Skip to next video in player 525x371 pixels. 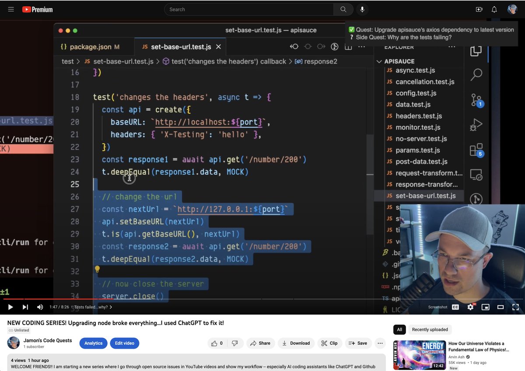pyautogui.click(x=25, y=307)
